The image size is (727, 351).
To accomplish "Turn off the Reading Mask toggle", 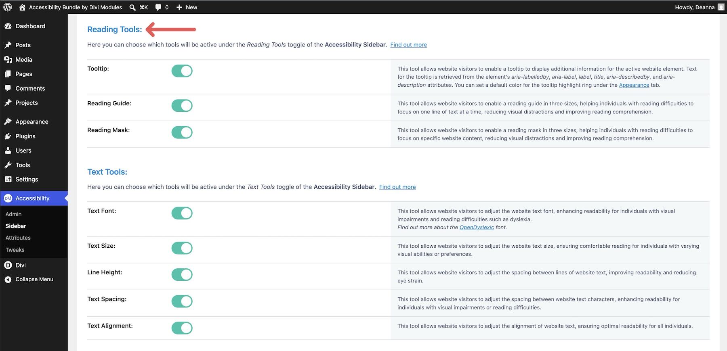I will click(x=182, y=132).
